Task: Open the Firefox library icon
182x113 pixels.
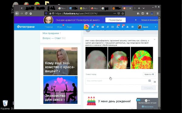Action: click(138, 14)
